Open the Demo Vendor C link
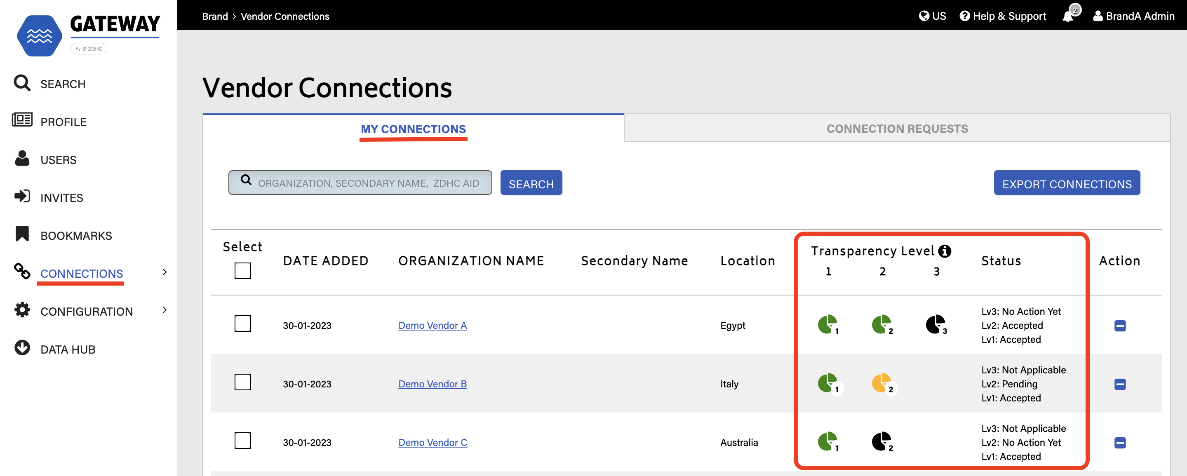The width and height of the screenshot is (1187, 476). [x=432, y=442]
